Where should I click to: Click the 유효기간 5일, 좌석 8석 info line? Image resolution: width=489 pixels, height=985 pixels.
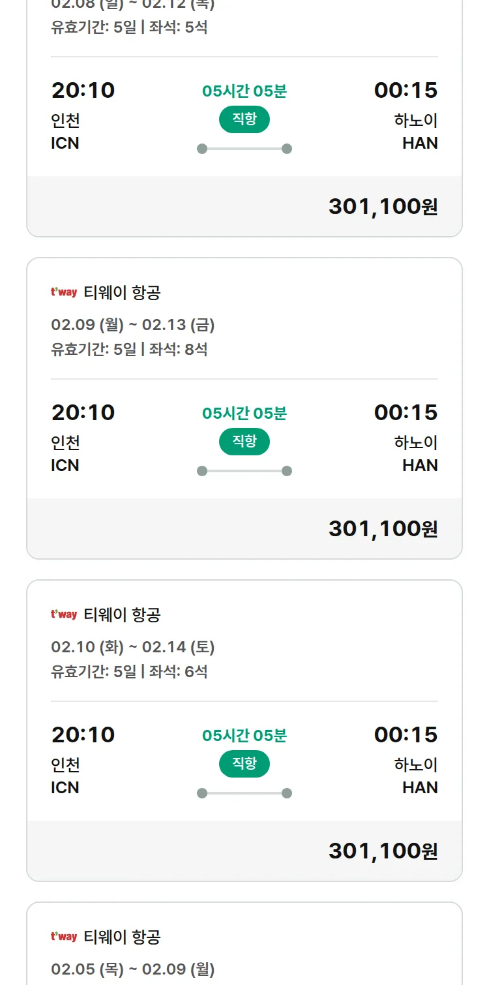point(129,349)
